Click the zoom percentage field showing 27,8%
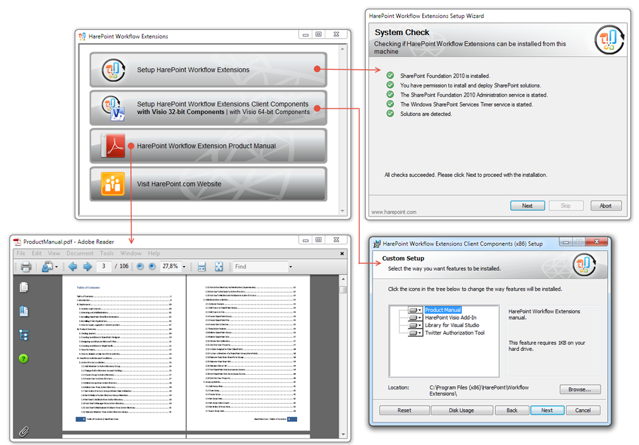 point(170,266)
